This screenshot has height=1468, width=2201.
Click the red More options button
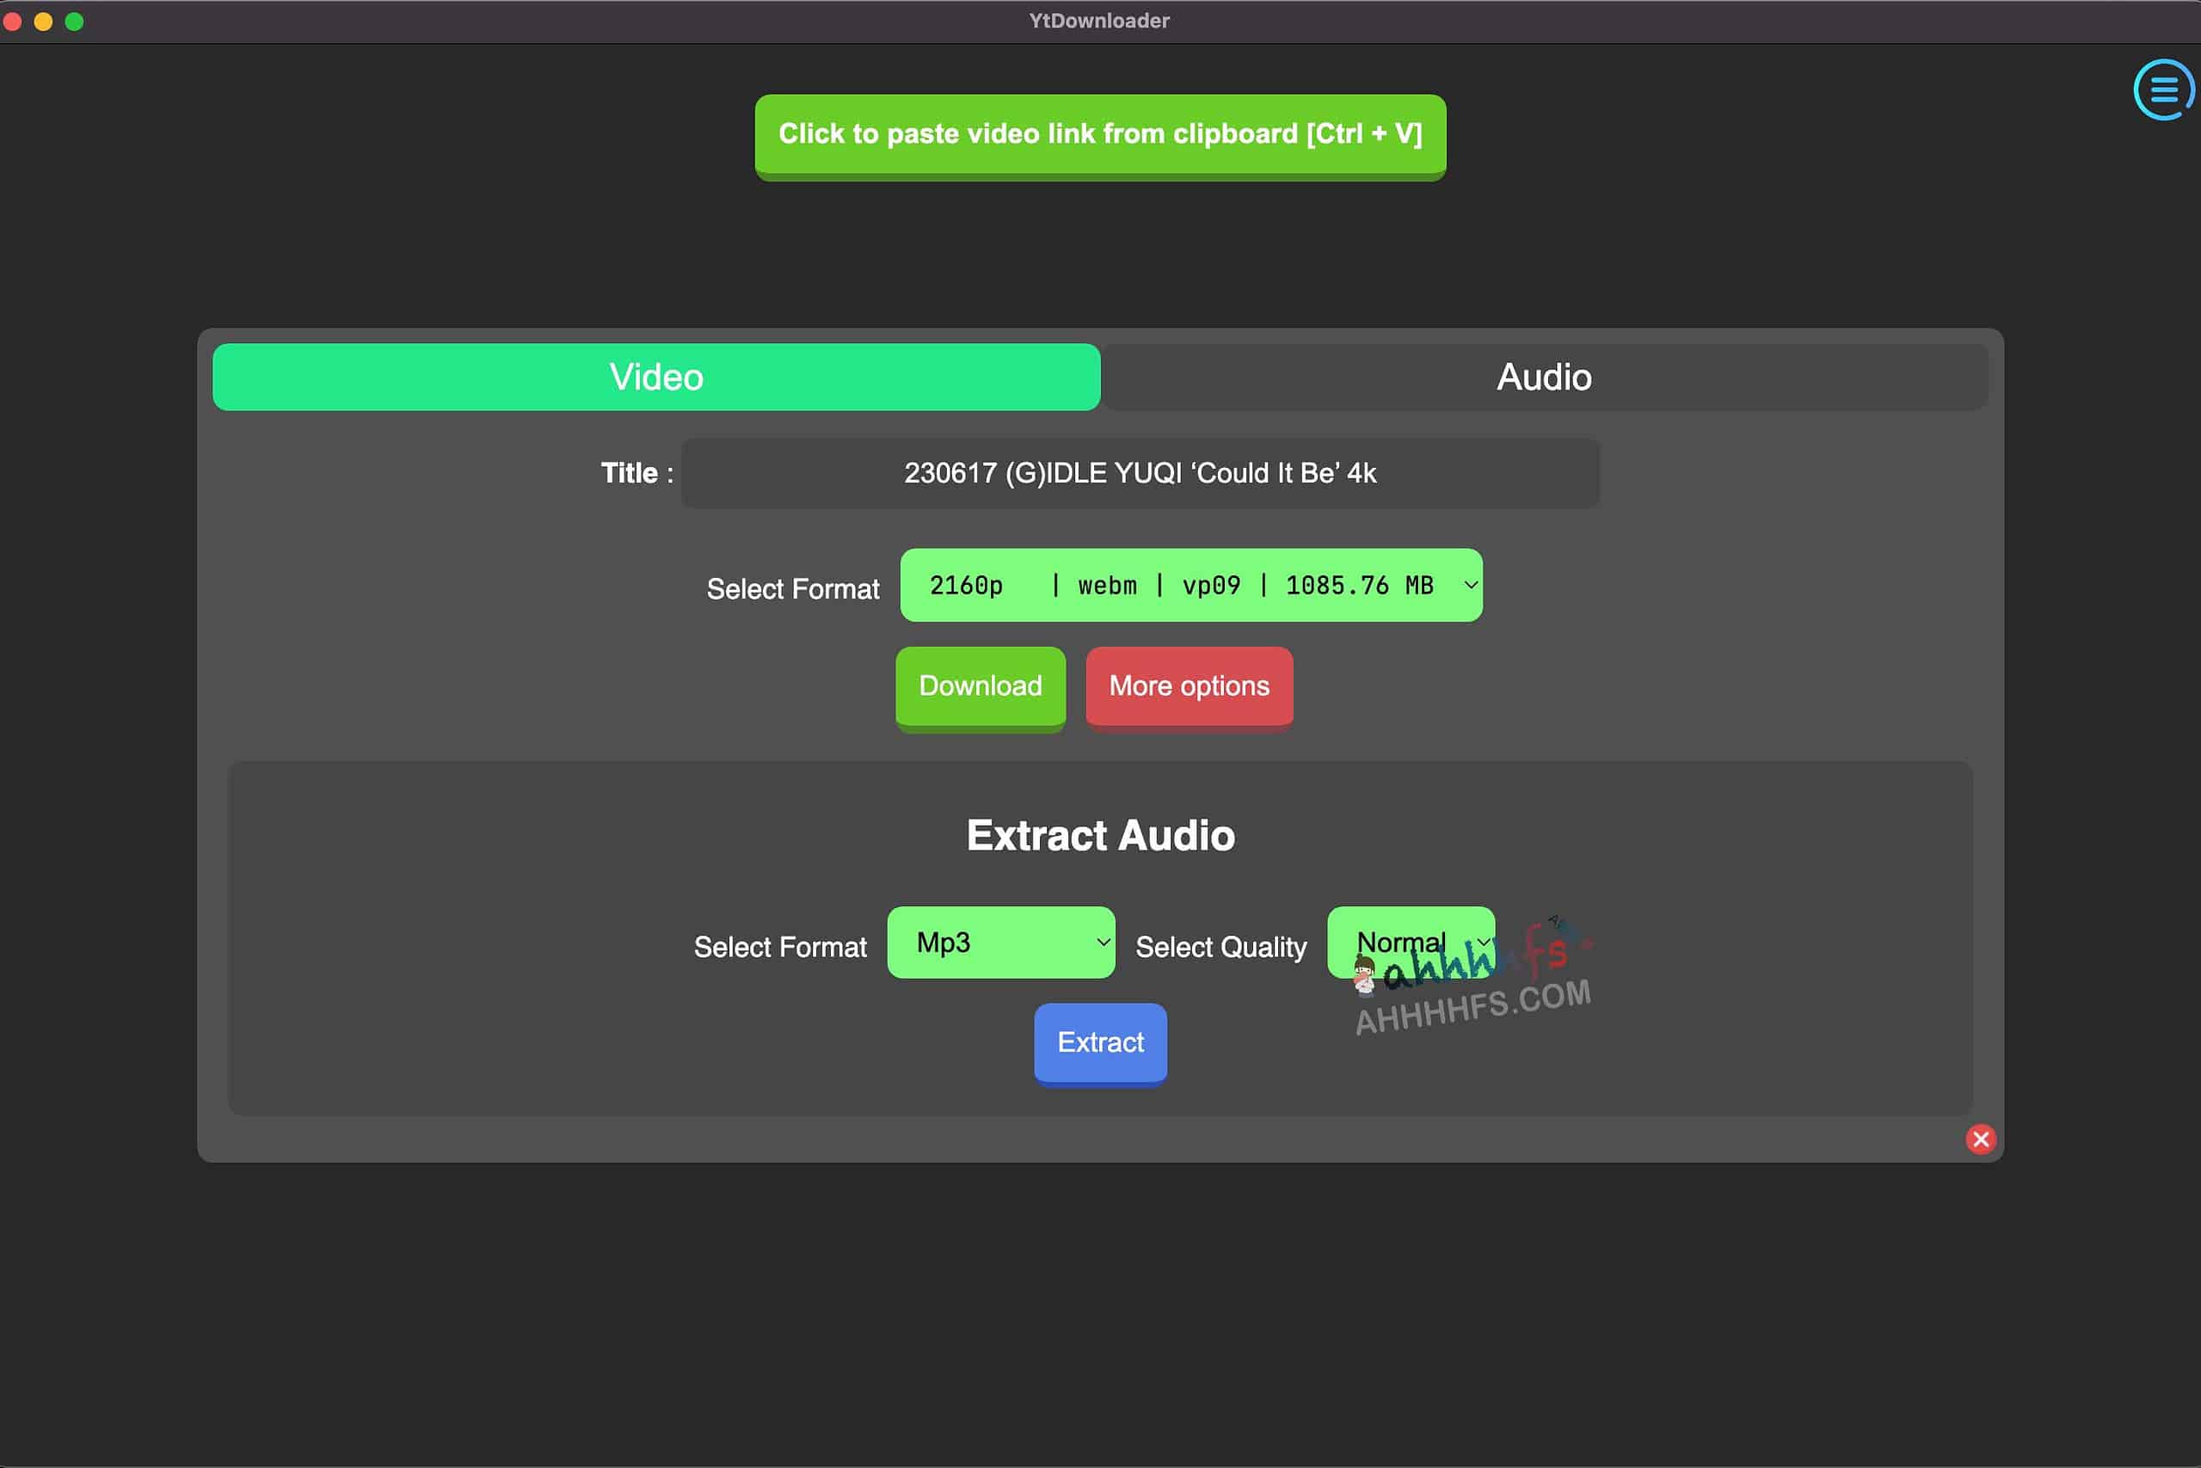pyautogui.click(x=1188, y=685)
